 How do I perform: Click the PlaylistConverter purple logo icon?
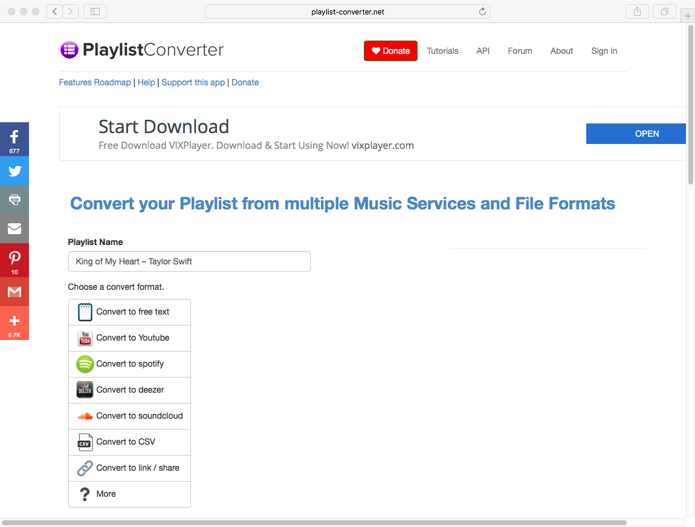(x=69, y=50)
